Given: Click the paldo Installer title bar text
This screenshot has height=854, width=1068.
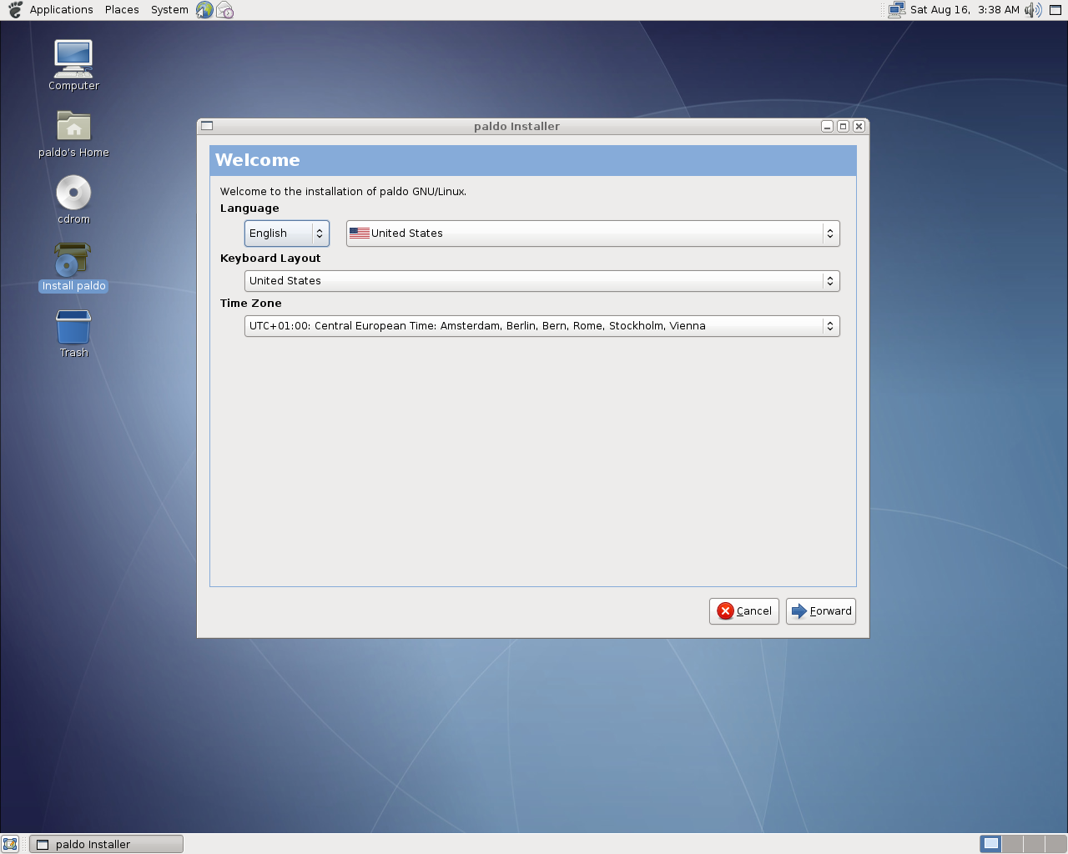Looking at the screenshot, I should pyautogui.click(x=516, y=127).
